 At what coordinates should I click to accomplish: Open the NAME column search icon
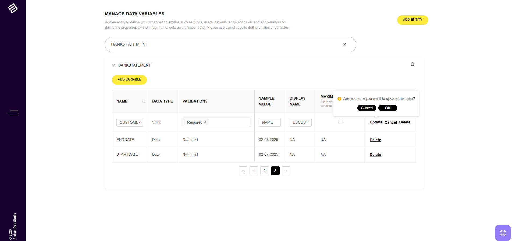tap(144, 101)
